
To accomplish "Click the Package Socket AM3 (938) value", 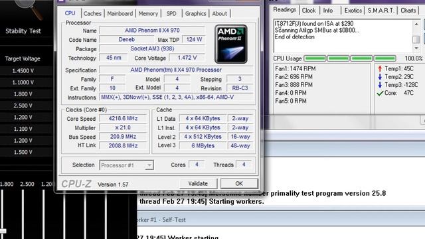I will [152, 48].
